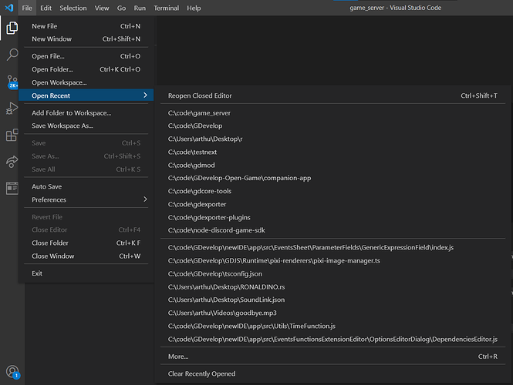Open recent folder node-discord-game-sdk

(x=332, y=230)
